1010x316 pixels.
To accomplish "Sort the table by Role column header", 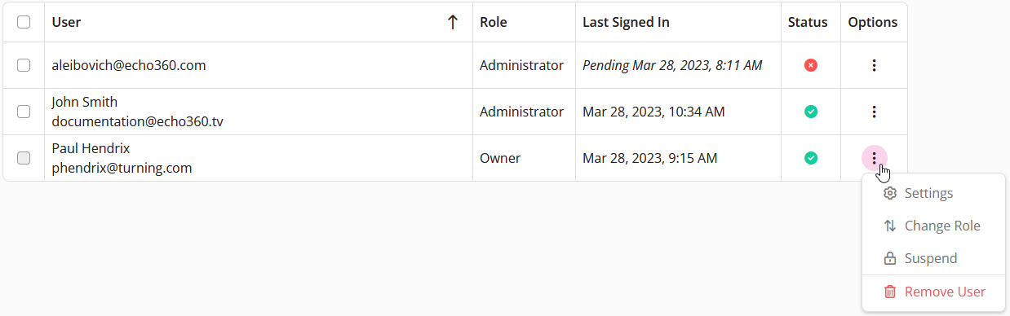I will pos(494,22).
